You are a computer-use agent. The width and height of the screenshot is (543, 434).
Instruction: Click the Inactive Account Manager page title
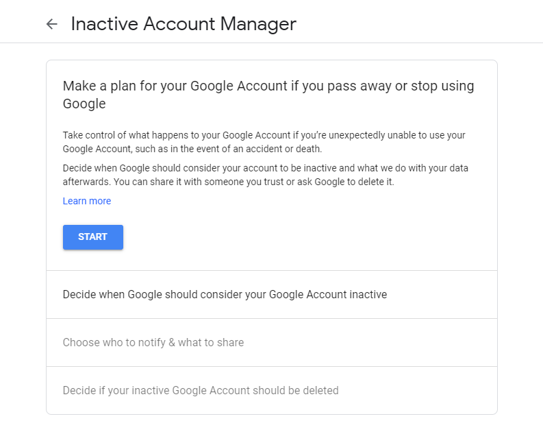tap(184, 24)
